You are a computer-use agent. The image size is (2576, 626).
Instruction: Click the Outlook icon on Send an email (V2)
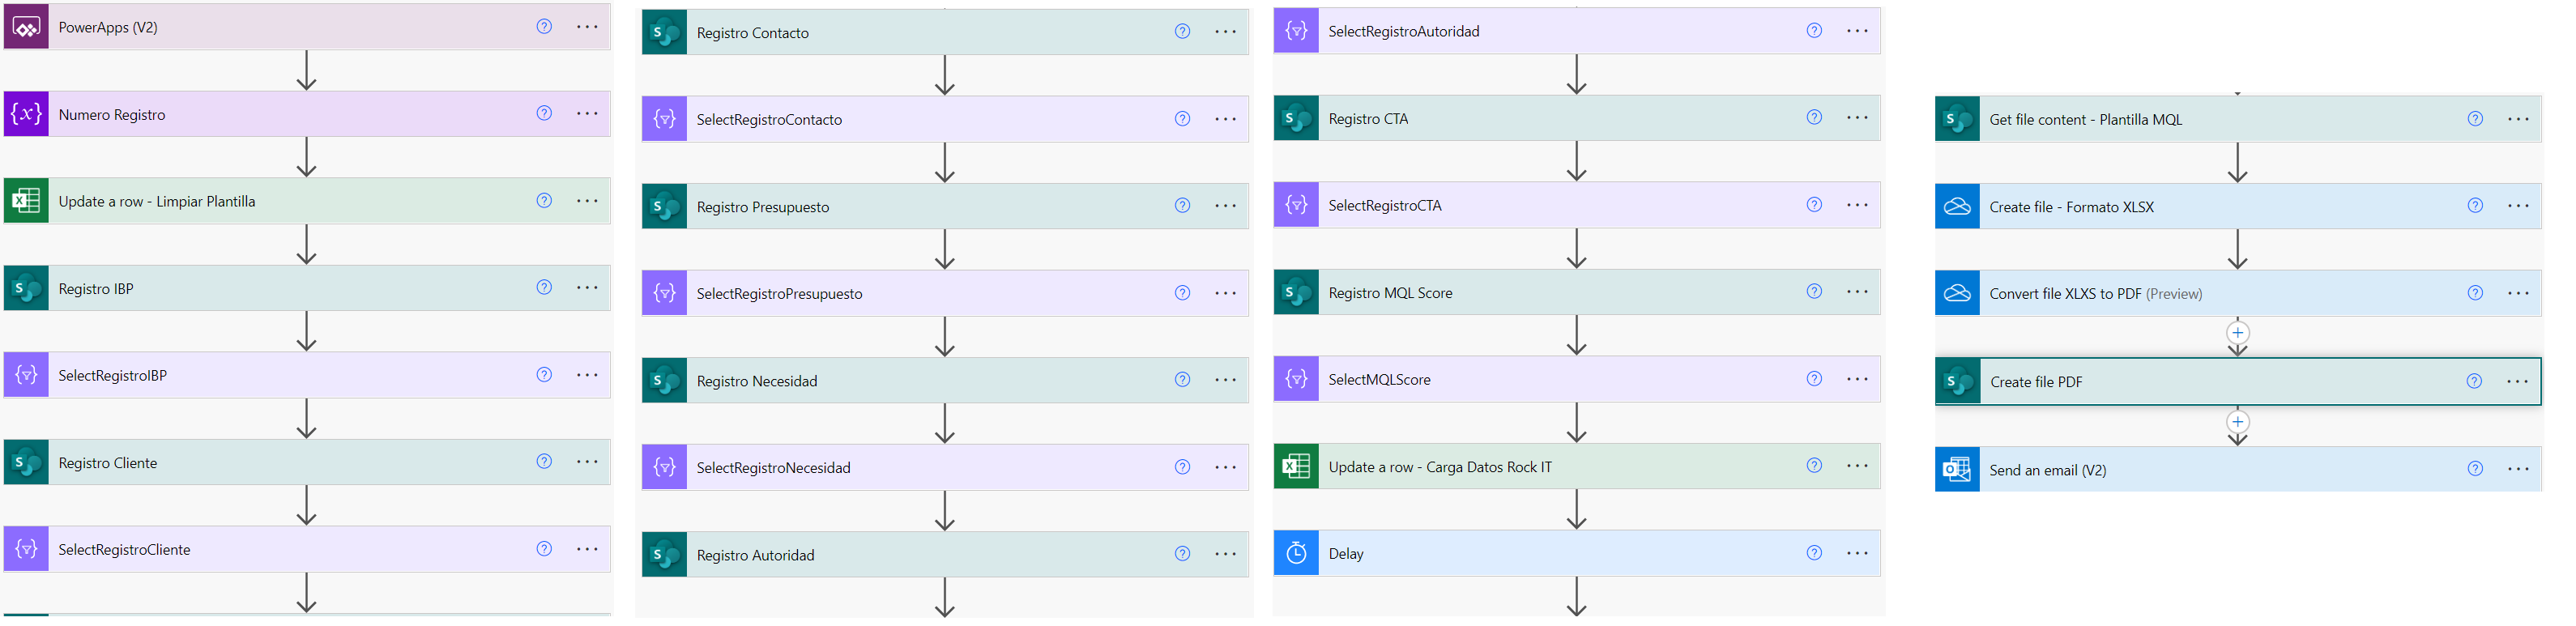(1957, 469)
